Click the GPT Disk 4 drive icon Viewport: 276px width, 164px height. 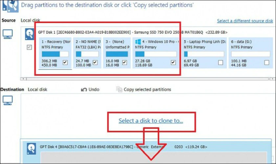(31, 149)
